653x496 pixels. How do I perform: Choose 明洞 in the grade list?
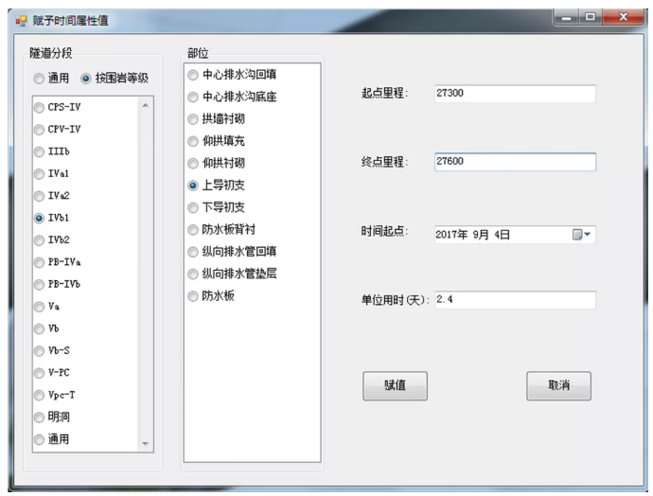coord(39,416)
